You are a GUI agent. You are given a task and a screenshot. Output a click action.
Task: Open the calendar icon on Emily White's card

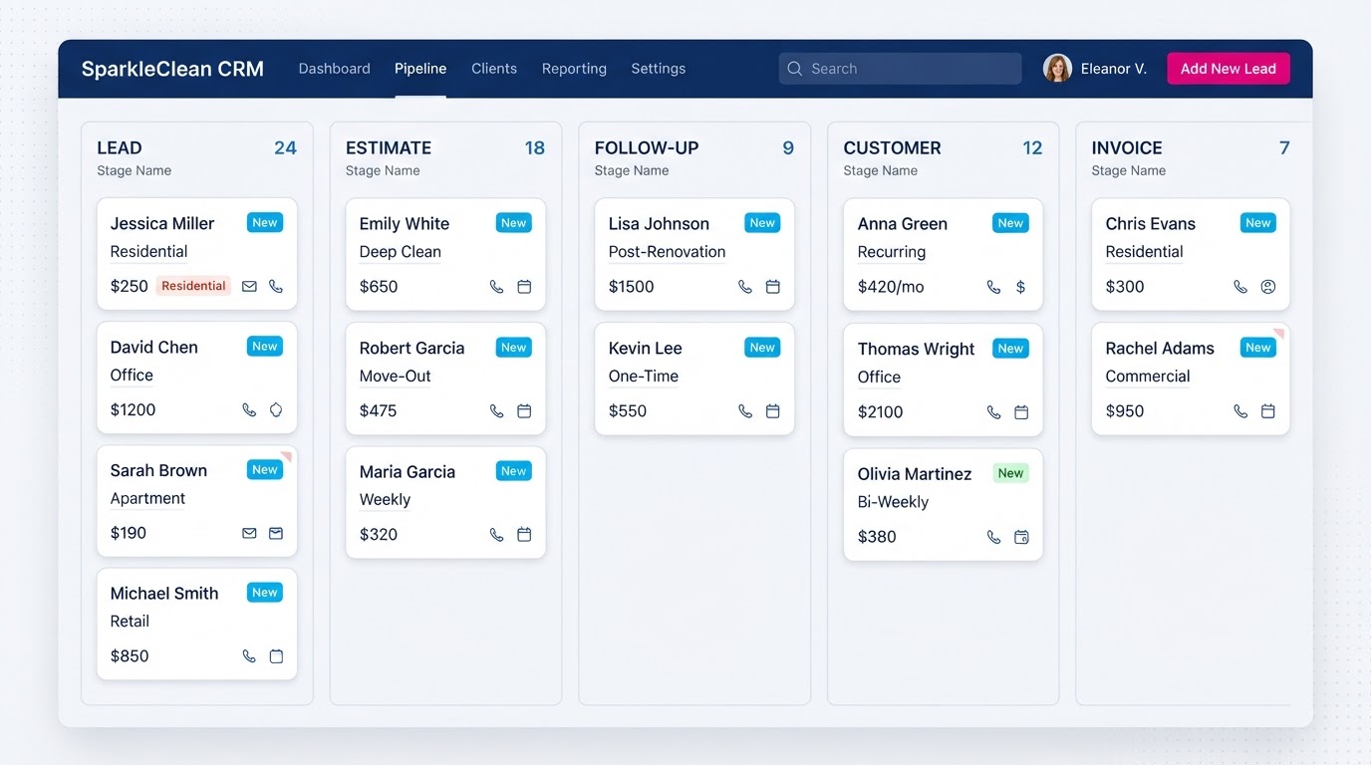(524, 287)
